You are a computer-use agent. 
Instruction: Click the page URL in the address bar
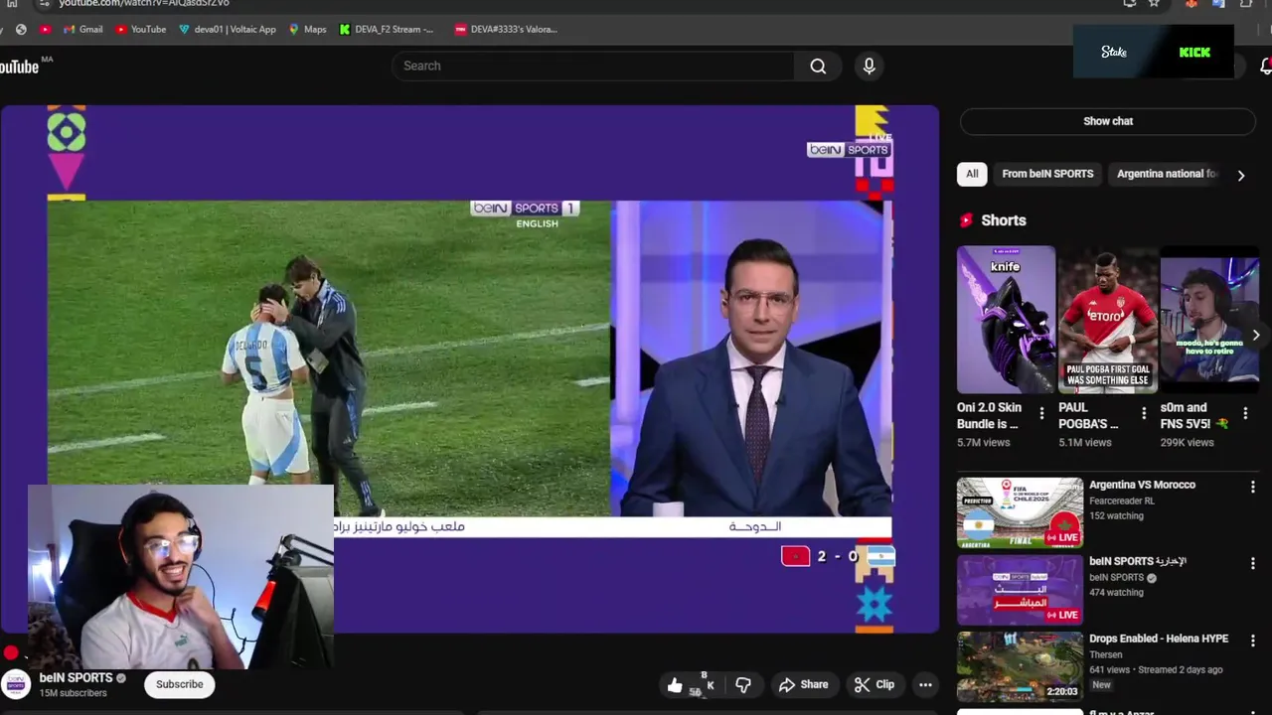point(144,3)
